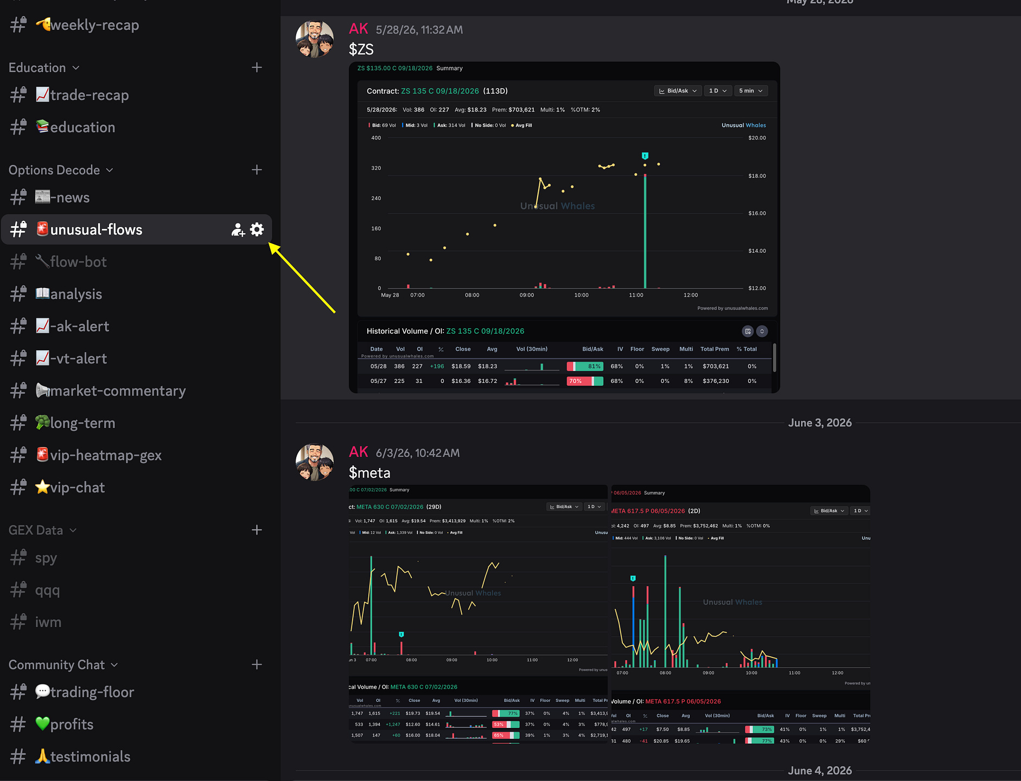Go to the analysis channel
The image size is (1021, 781).
click(137, 294)
